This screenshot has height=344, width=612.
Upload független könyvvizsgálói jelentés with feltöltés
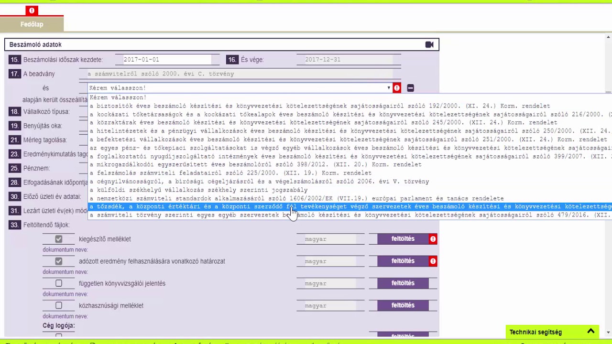pos(403,283)
